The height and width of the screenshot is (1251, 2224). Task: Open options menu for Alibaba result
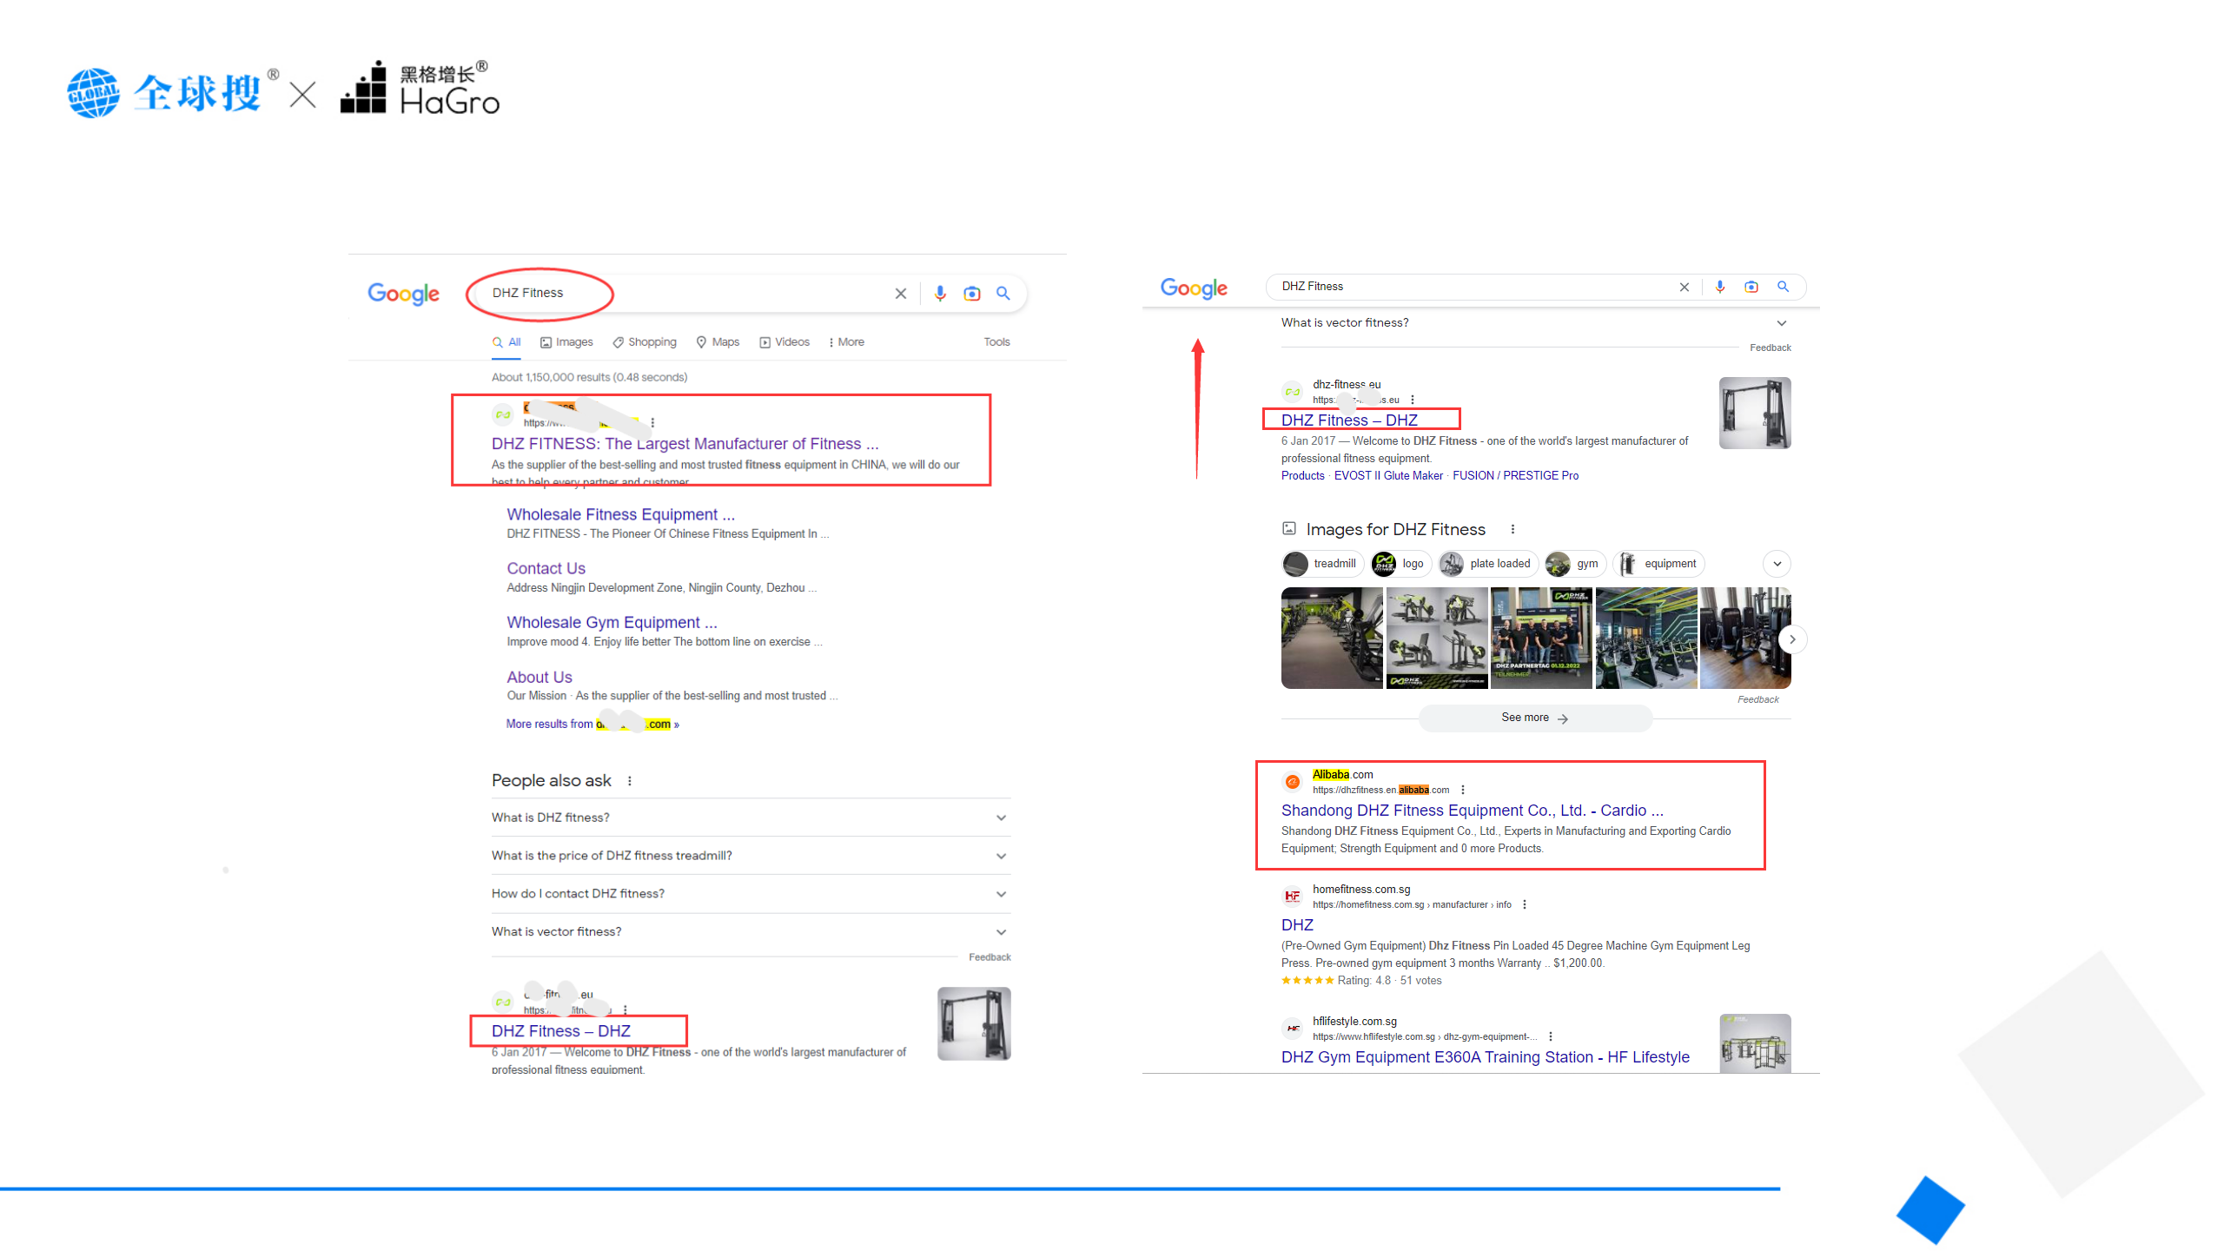point(1463,790)
